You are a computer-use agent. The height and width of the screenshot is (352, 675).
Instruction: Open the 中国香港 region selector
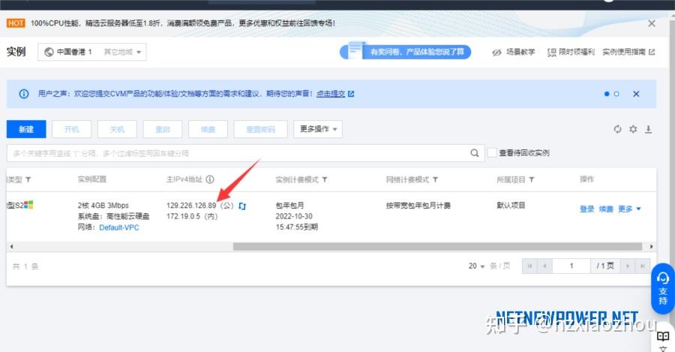tap(92, 52)
